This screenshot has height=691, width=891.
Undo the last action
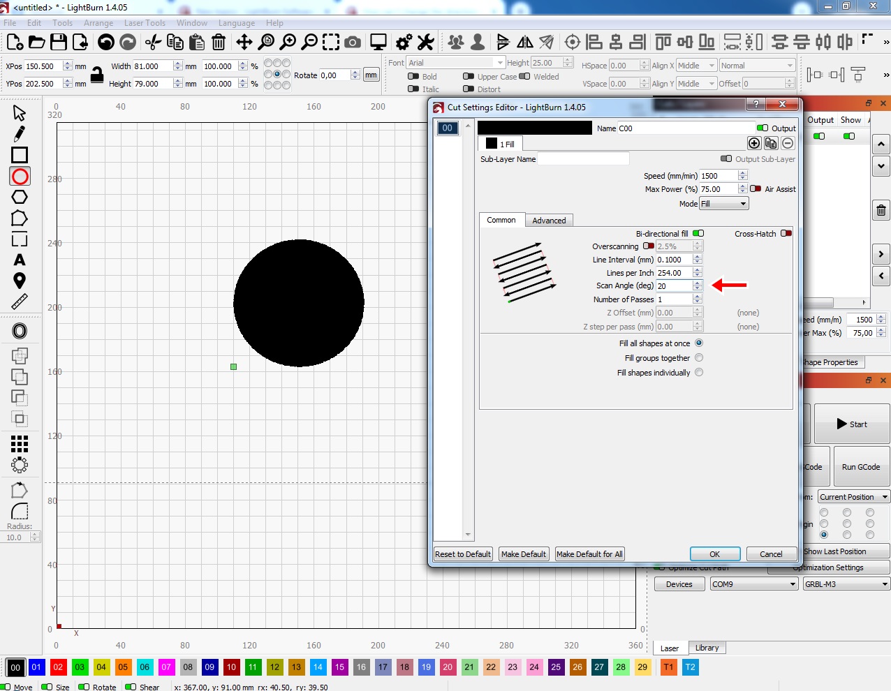(x=106, y=43)
